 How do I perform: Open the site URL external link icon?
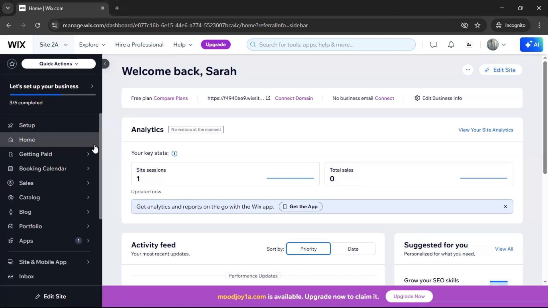pos(268,98)
